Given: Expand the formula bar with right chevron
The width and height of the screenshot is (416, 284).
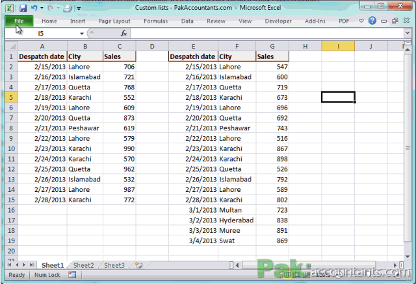Looking at the screenshot, I should [408, 33].
